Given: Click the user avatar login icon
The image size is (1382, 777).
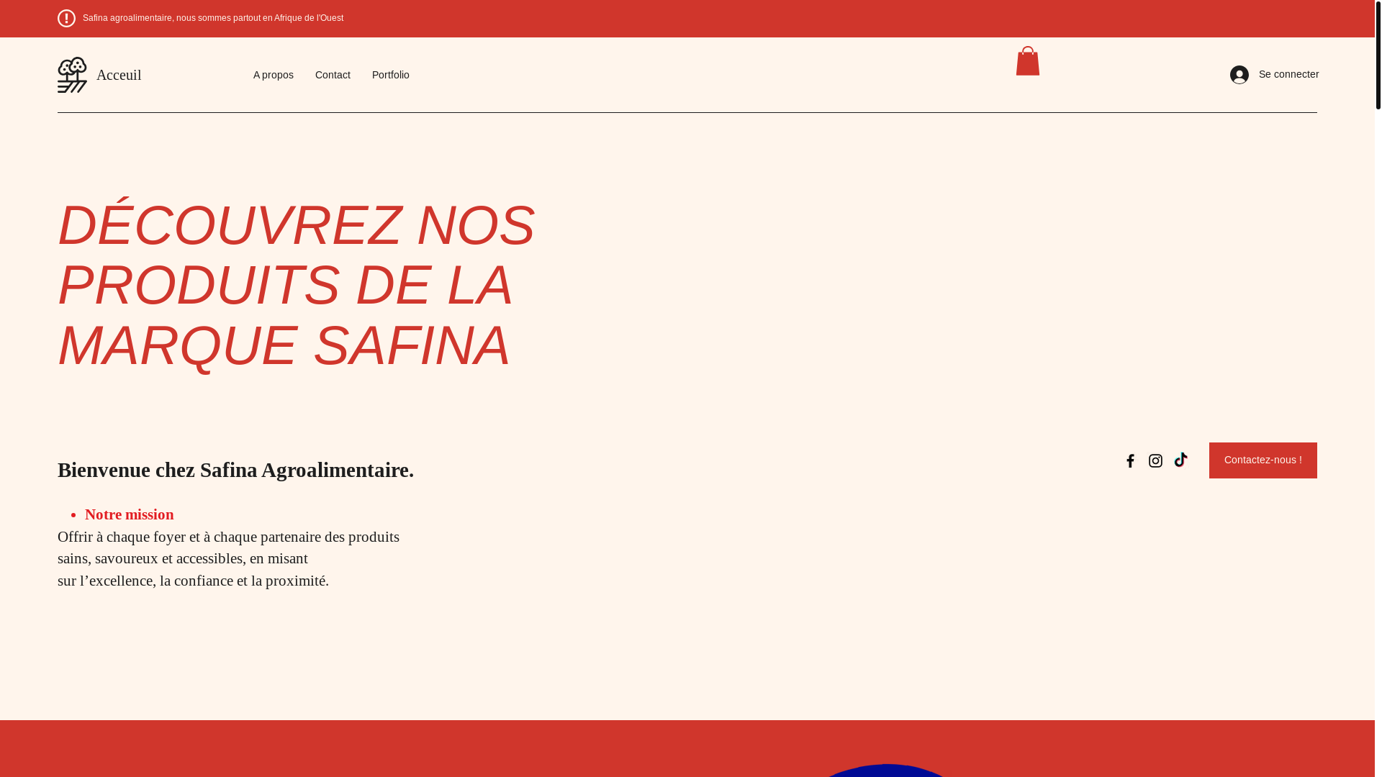Looking at the screenshot, I should pyautogui.click(x=1239, y=75).
